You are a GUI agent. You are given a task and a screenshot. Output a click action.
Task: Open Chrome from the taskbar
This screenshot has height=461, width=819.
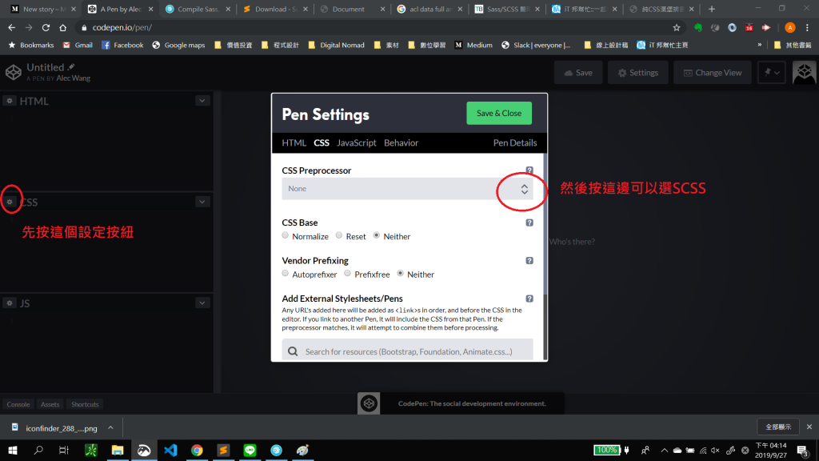197,450
